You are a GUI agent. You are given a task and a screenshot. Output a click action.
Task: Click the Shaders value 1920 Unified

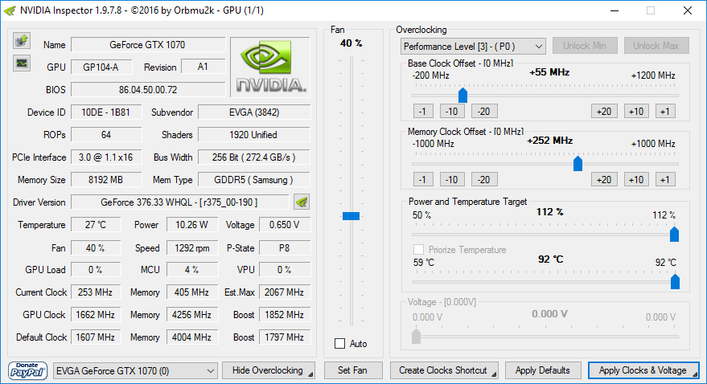254,135
